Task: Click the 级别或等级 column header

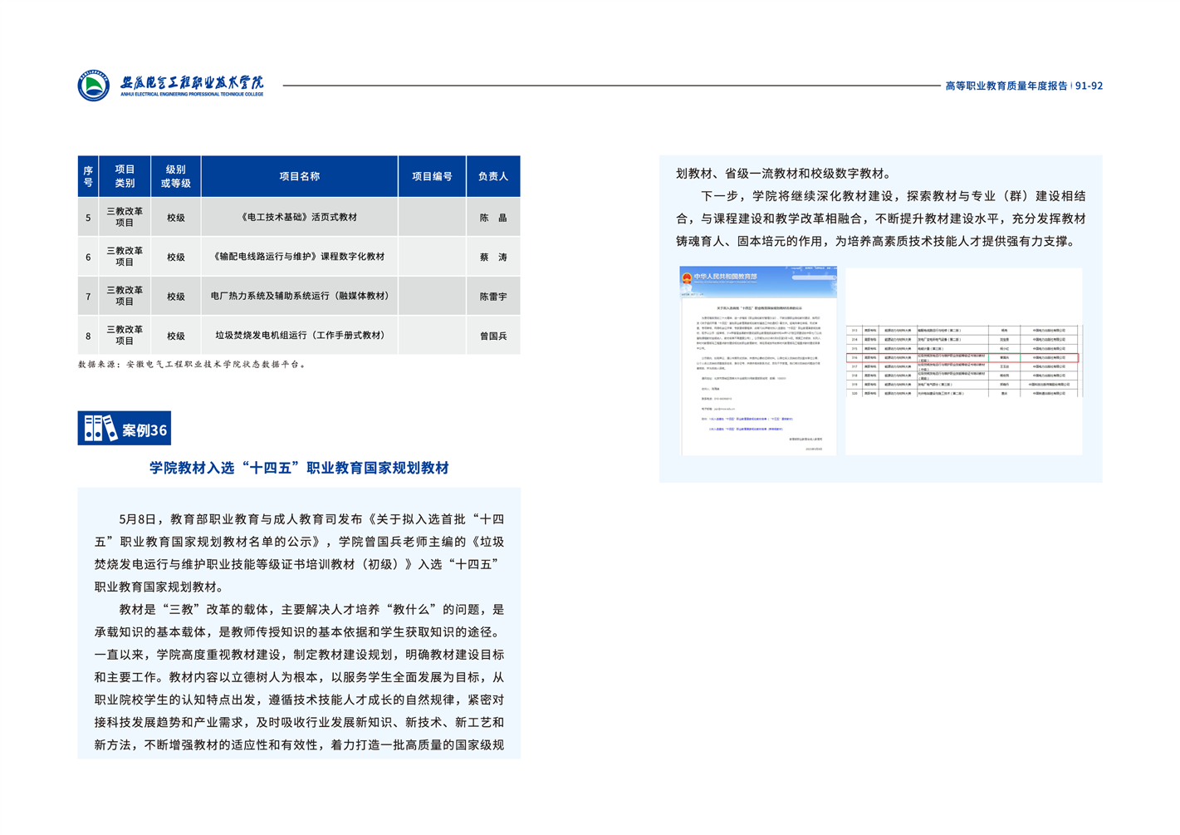Action: (175, 176)
